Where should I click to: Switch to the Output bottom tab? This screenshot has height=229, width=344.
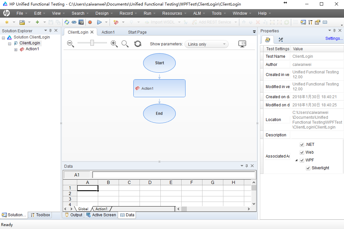[73, 215]
